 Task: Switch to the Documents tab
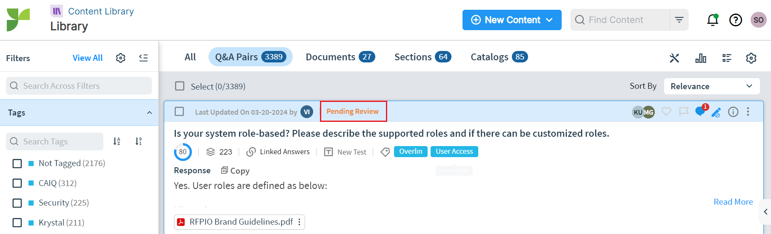point(340,57)
